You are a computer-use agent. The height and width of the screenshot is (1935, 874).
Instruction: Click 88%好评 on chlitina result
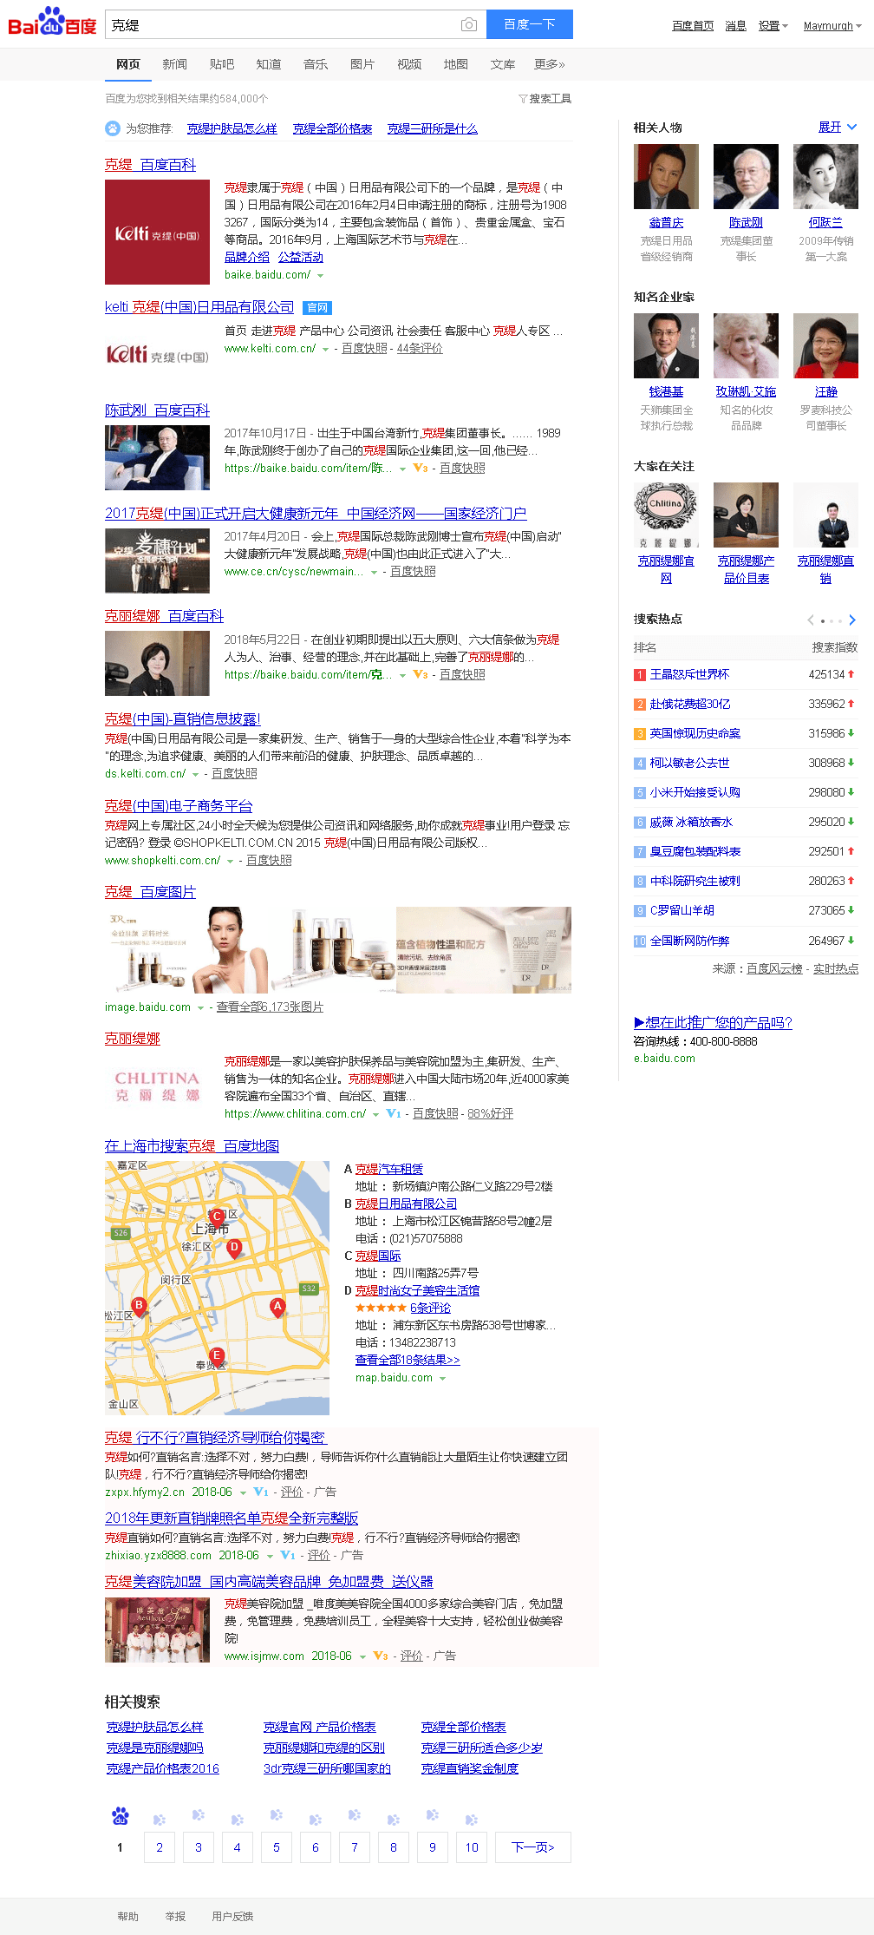tap(491, 1113)
